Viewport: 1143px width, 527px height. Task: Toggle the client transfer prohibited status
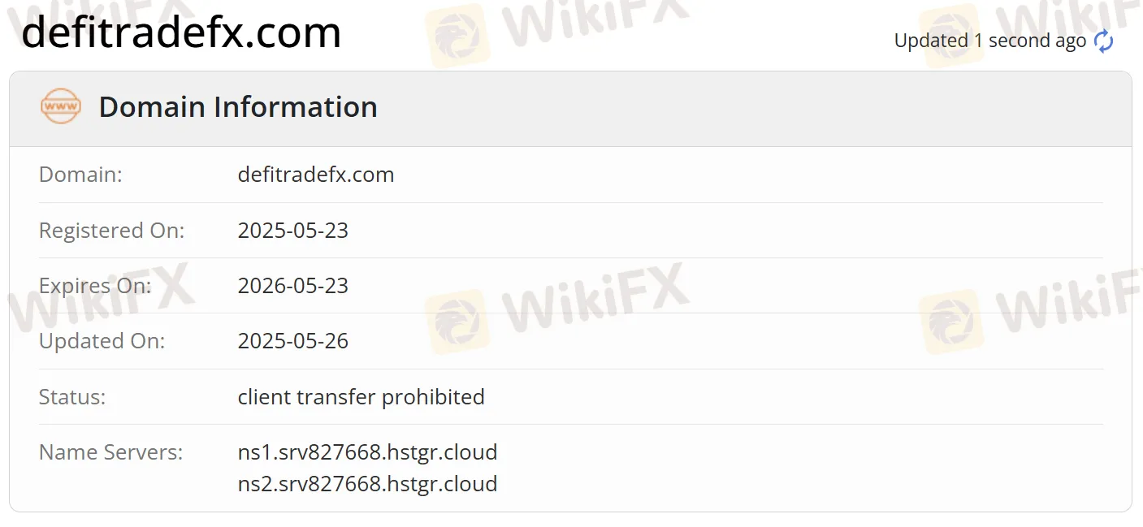362,396
